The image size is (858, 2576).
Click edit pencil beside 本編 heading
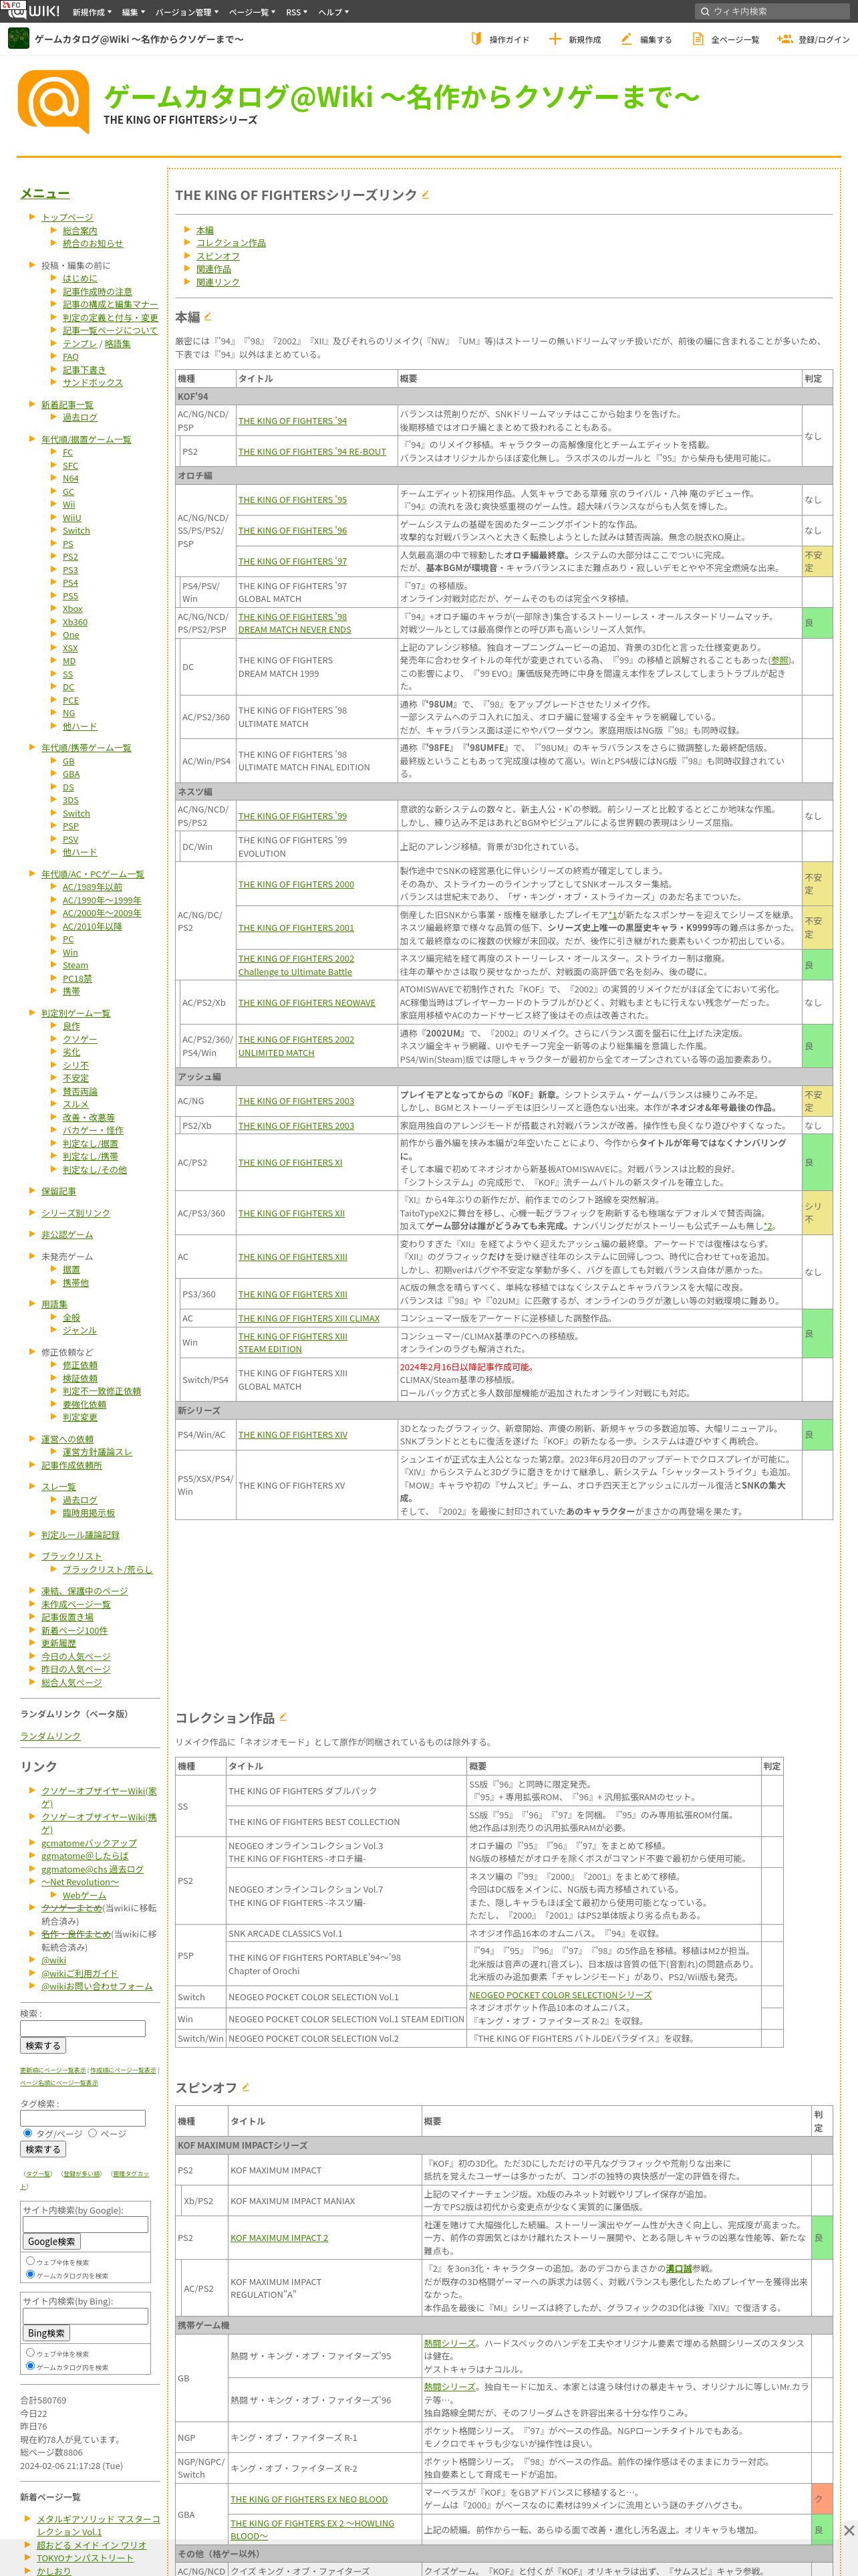coord(208,316)
